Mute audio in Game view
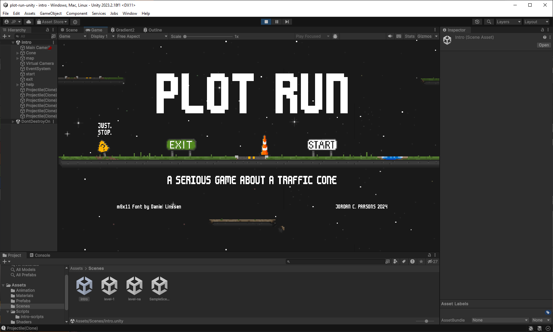This screenshot has width=553, height=332. [390, 36]
